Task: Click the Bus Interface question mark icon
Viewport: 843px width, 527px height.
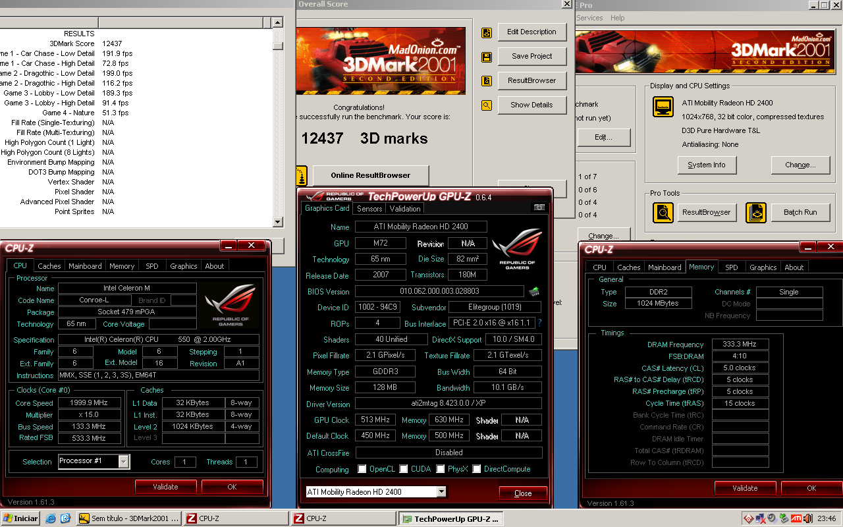Action: pos(540,323)
